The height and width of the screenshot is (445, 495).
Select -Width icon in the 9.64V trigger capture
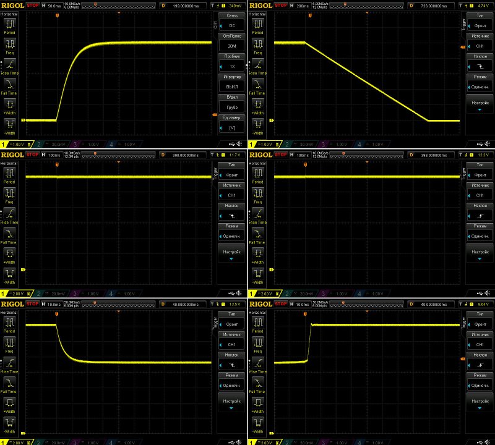click(x=258, y=423)
